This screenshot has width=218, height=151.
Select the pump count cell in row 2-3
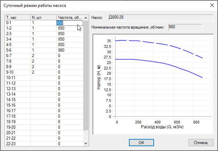click(43, 34)
